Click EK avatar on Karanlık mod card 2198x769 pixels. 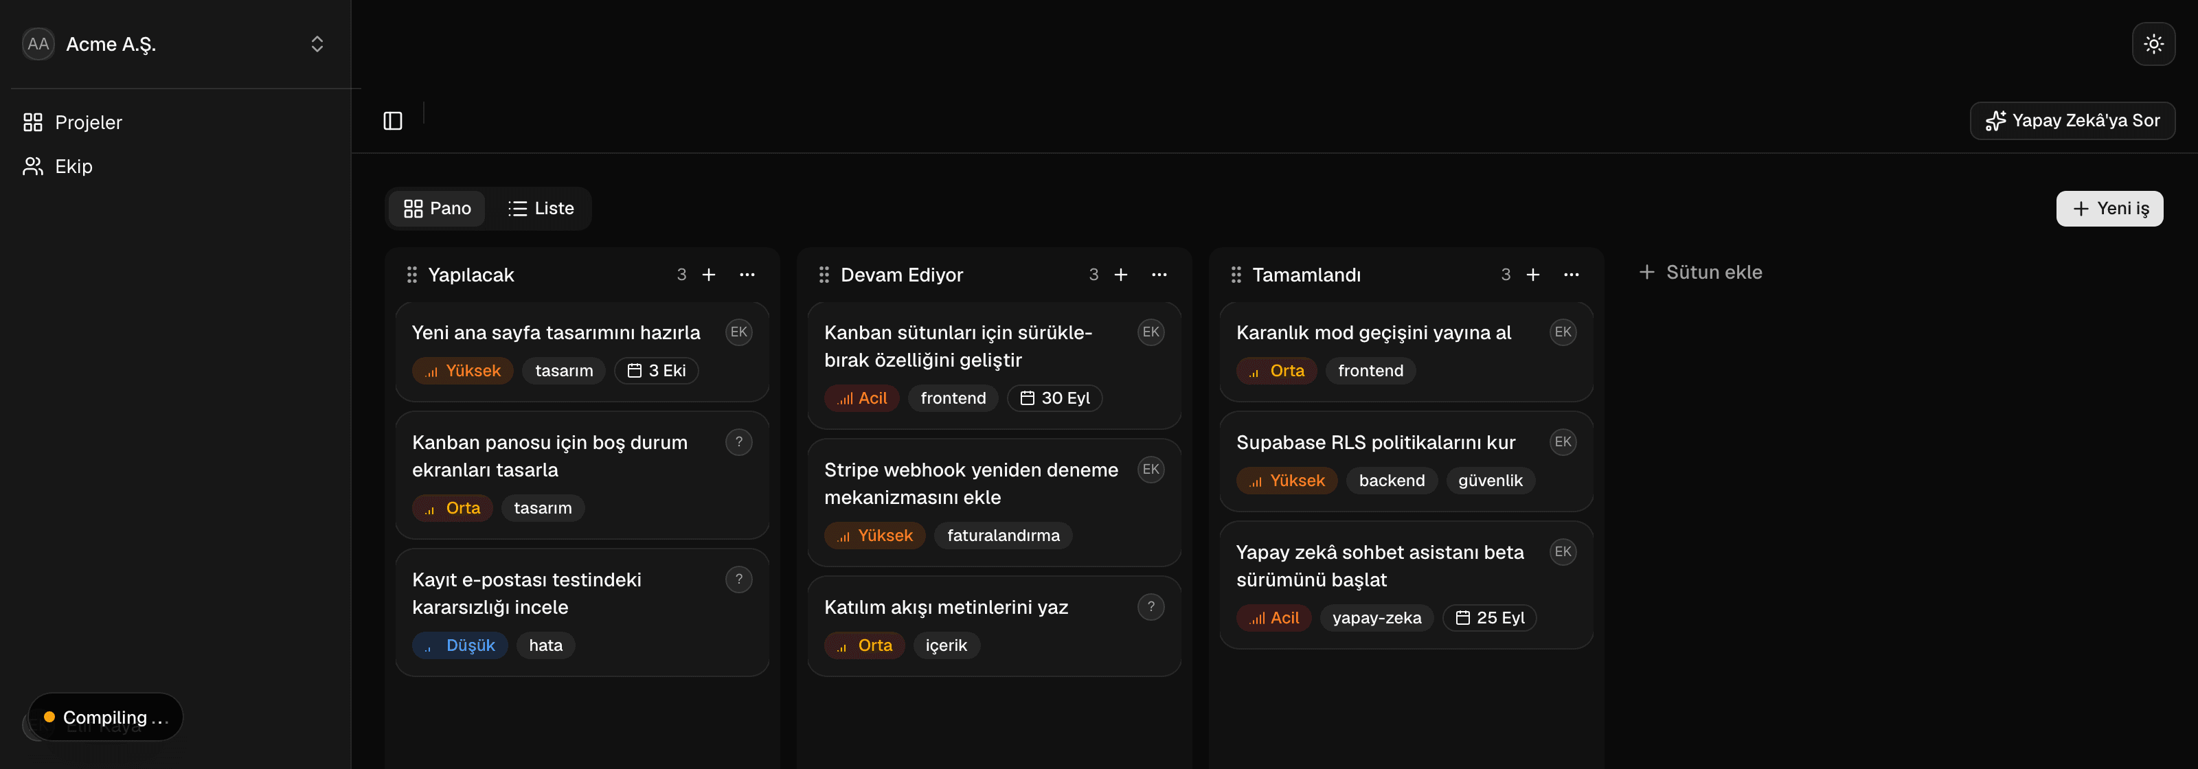tap(1563, 332)
